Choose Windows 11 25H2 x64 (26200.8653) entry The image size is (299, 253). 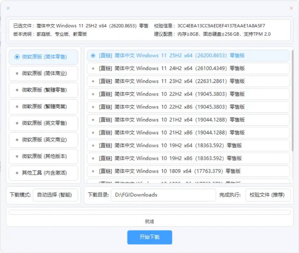tap(188, 56)
